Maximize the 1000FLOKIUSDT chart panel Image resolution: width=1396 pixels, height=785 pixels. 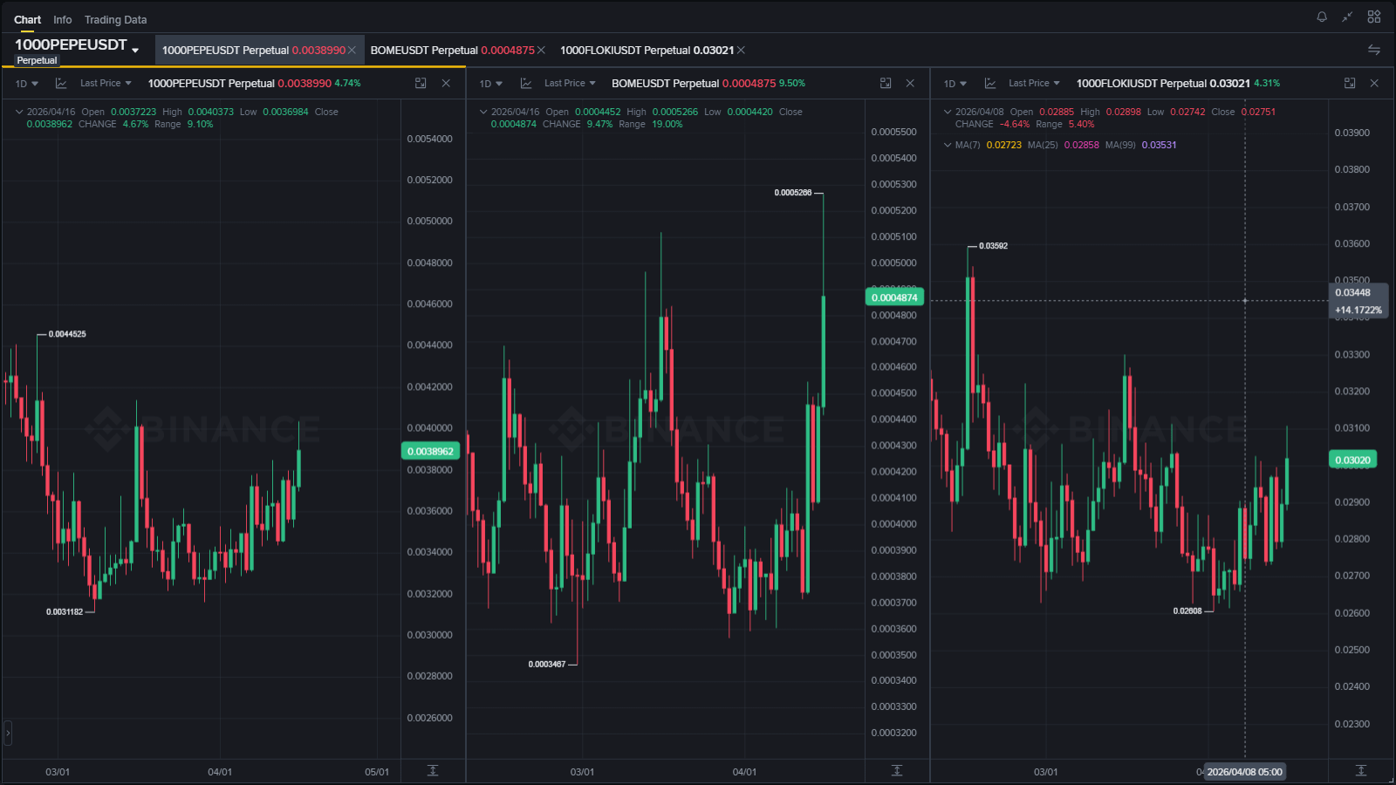[1350, 83]
